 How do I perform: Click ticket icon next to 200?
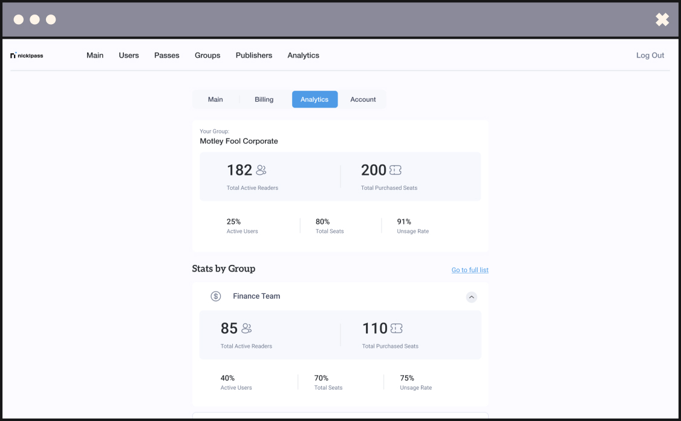[395, 170]
